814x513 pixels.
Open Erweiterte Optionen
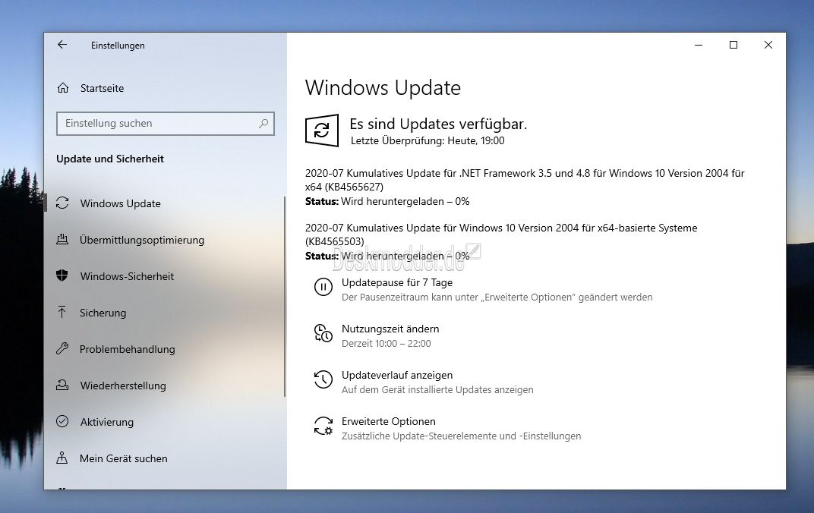point(388,421)
